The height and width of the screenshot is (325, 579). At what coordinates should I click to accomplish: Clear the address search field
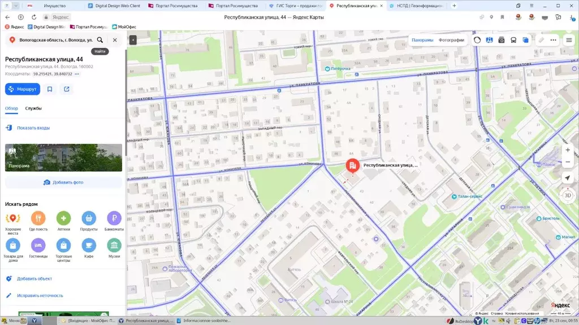click(x=115, y=40)
